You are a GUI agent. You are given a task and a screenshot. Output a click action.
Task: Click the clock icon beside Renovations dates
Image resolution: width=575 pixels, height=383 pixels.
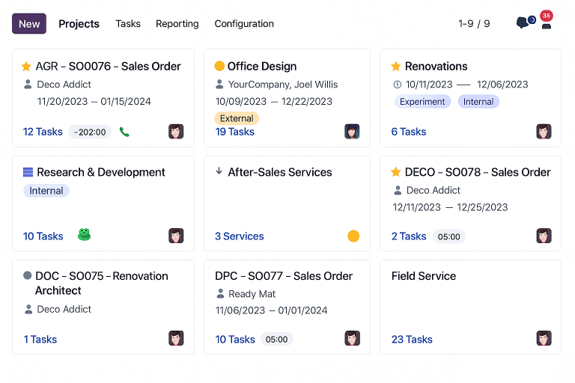point(397,85)
